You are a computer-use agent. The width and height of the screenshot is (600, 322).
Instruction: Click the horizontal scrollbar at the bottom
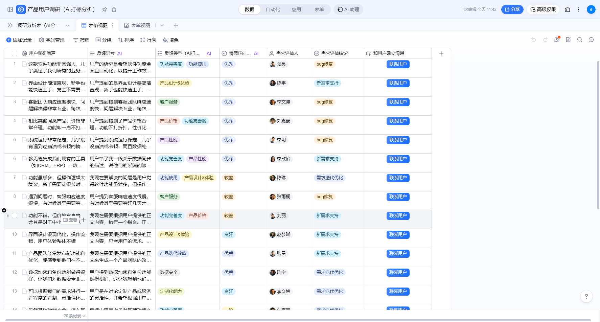tap(298, 320)
